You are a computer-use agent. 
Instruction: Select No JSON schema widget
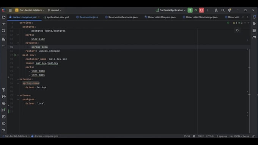coord(239,136)
